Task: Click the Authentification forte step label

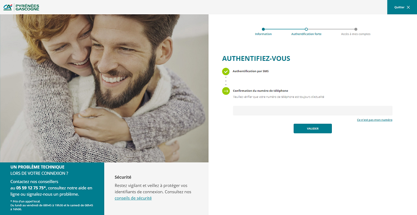Action: pos(306,34)
